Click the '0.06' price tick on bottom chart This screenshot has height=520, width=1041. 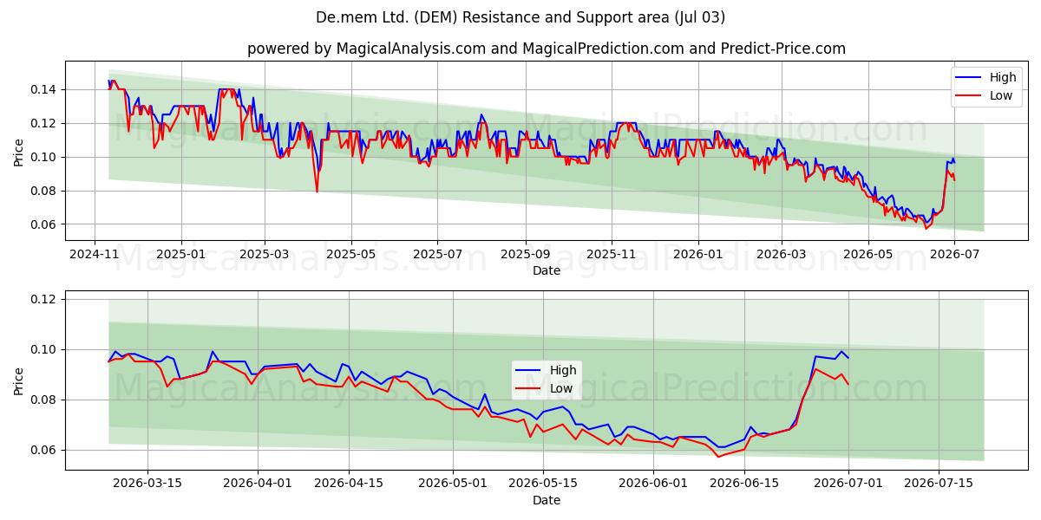[45, 450]
